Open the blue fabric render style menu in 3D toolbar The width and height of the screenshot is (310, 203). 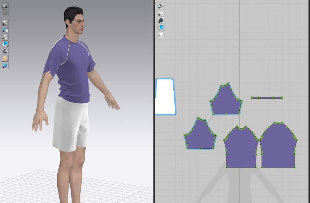5,44
